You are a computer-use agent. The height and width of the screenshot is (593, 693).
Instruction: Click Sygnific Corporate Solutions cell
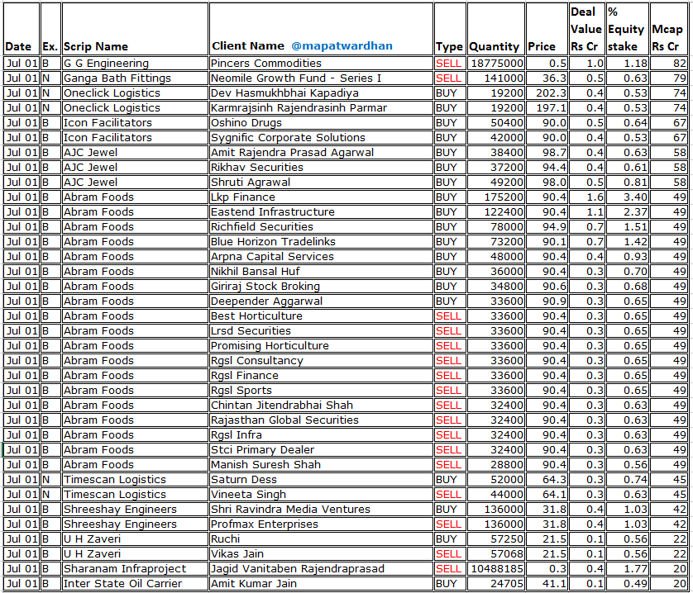pos(322,137)
